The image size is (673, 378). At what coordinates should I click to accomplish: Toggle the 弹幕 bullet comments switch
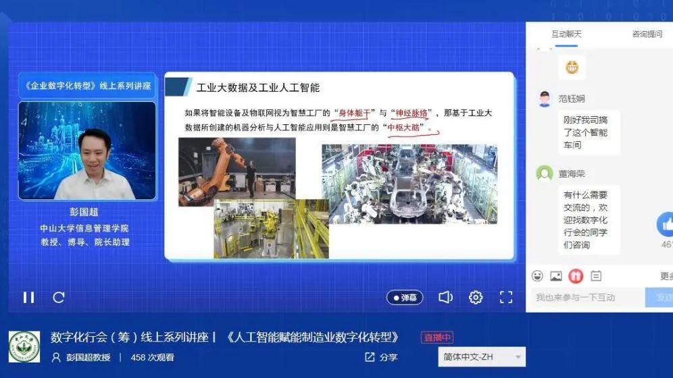[405, 298]
